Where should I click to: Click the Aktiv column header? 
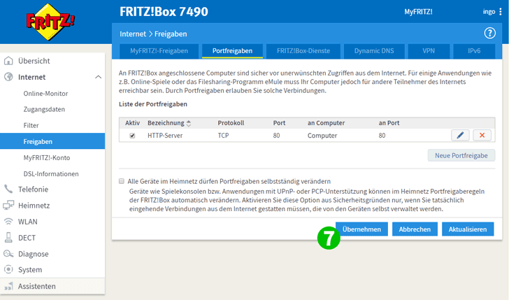point(132,123)
